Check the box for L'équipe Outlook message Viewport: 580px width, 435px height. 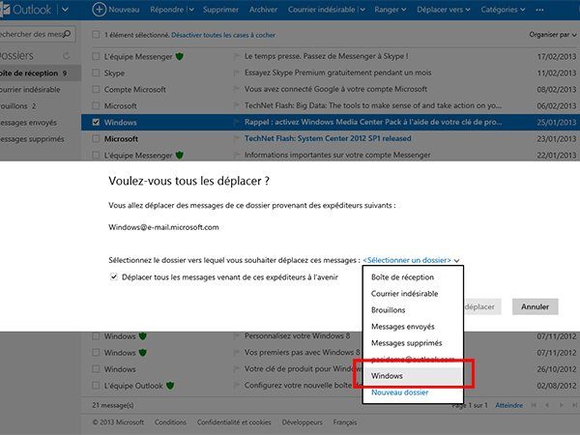(x=96, y=386)
